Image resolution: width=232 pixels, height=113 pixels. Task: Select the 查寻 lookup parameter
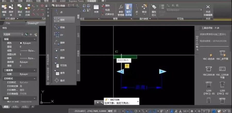(60, 73)
